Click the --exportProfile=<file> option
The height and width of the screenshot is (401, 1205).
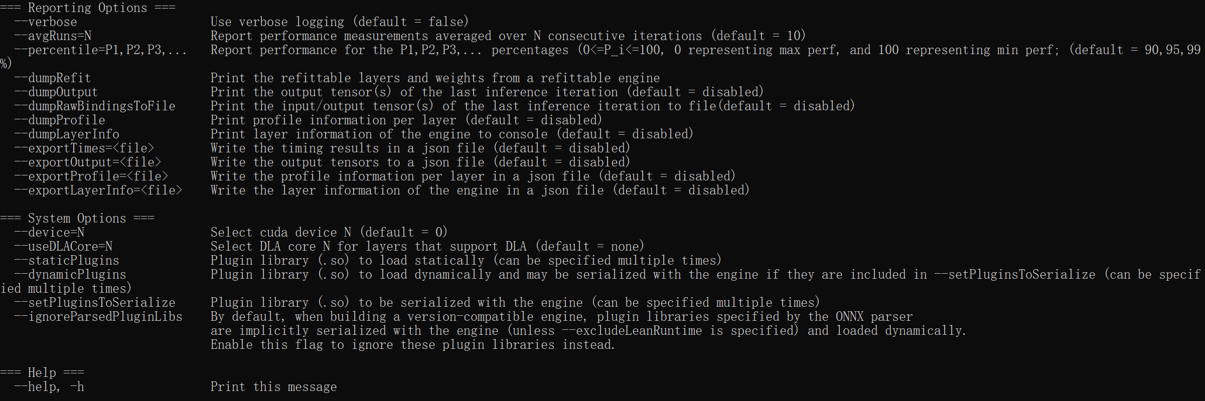[x=91, y=176]
